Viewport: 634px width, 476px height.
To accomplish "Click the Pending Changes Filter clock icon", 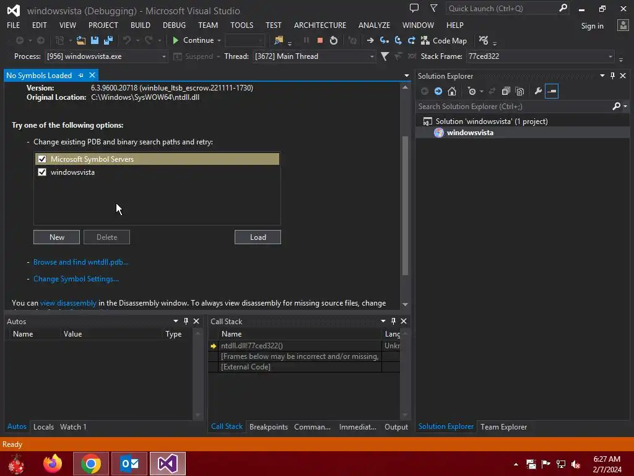I will coord(472,92).
